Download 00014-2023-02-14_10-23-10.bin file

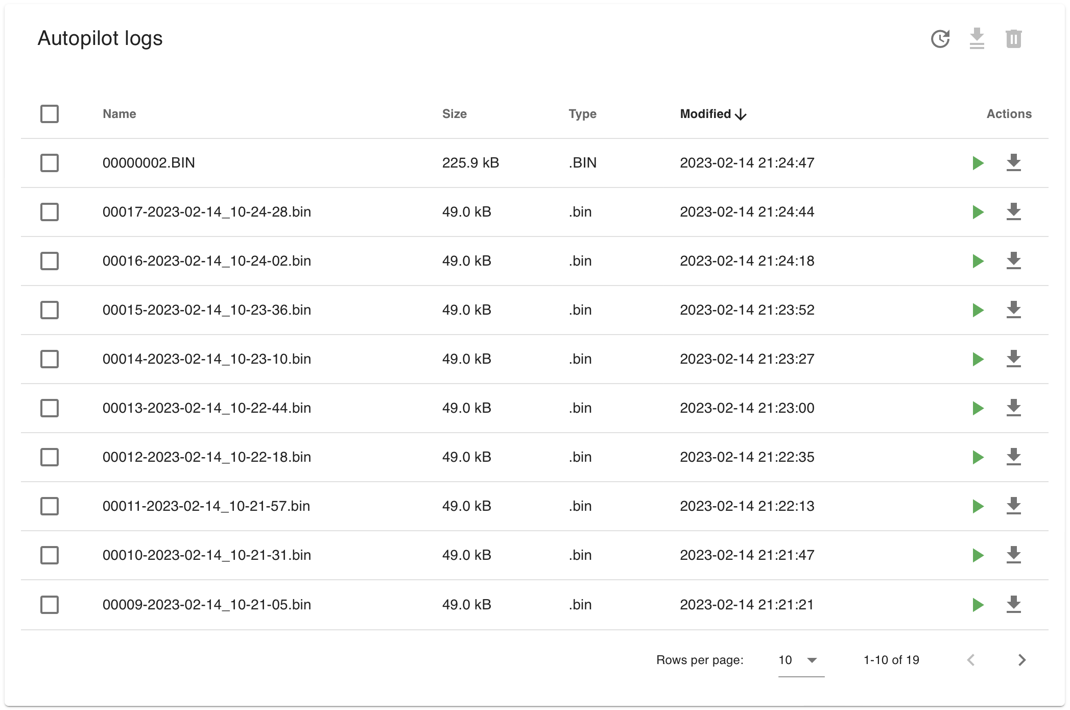click(1013, 359)
